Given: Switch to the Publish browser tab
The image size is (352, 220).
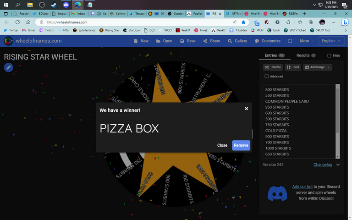Looking at the screenshot, I should coord(195,14).
